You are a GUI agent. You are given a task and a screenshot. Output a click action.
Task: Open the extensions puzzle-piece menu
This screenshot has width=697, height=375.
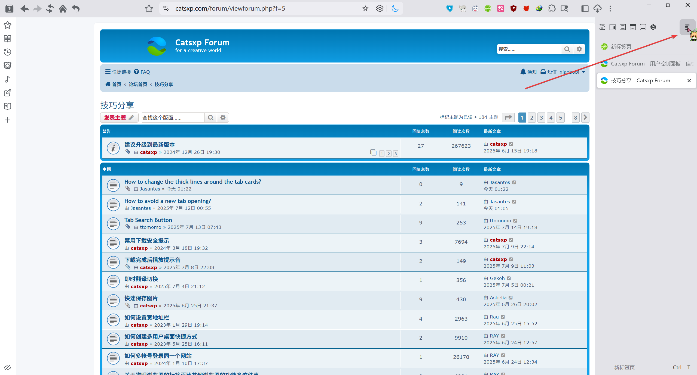pos(552,8)
